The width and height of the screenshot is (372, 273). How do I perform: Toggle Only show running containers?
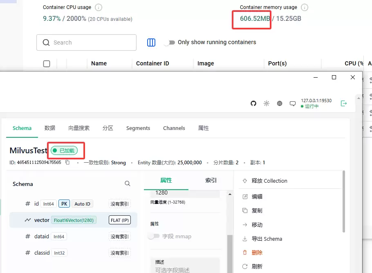pyautogui.click(x=170, y=43)
